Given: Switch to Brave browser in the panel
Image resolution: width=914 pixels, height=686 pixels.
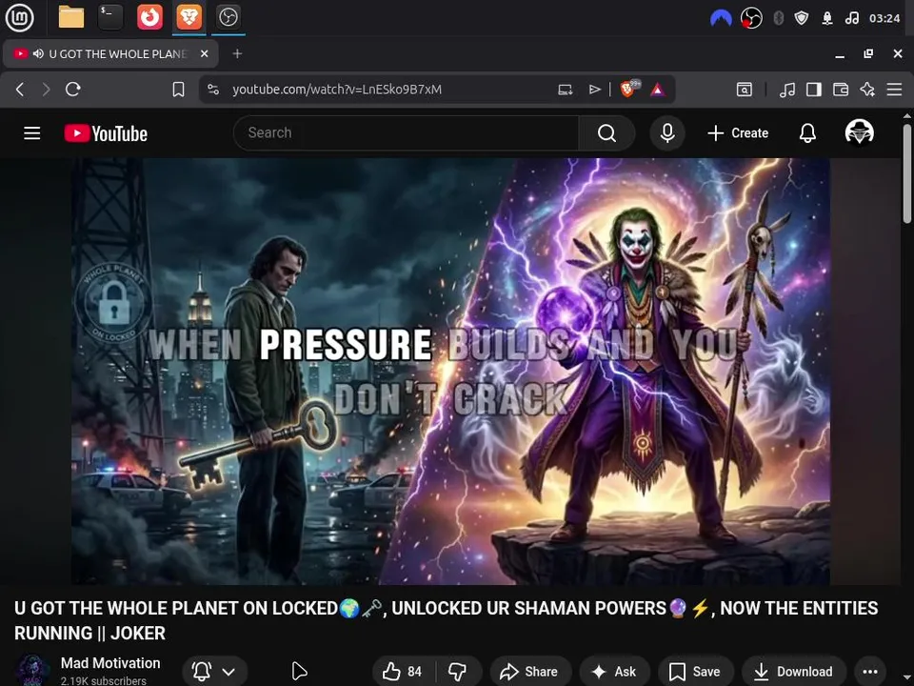Looking at the screenshot, I should pyautogui.click(x=189, y=17).
